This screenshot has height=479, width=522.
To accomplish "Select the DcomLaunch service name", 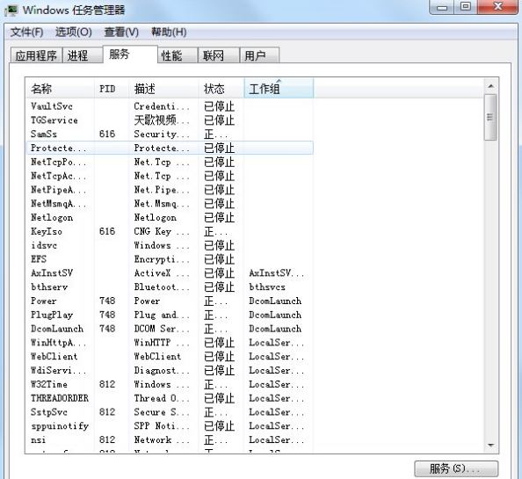I will tap(57, 329).
